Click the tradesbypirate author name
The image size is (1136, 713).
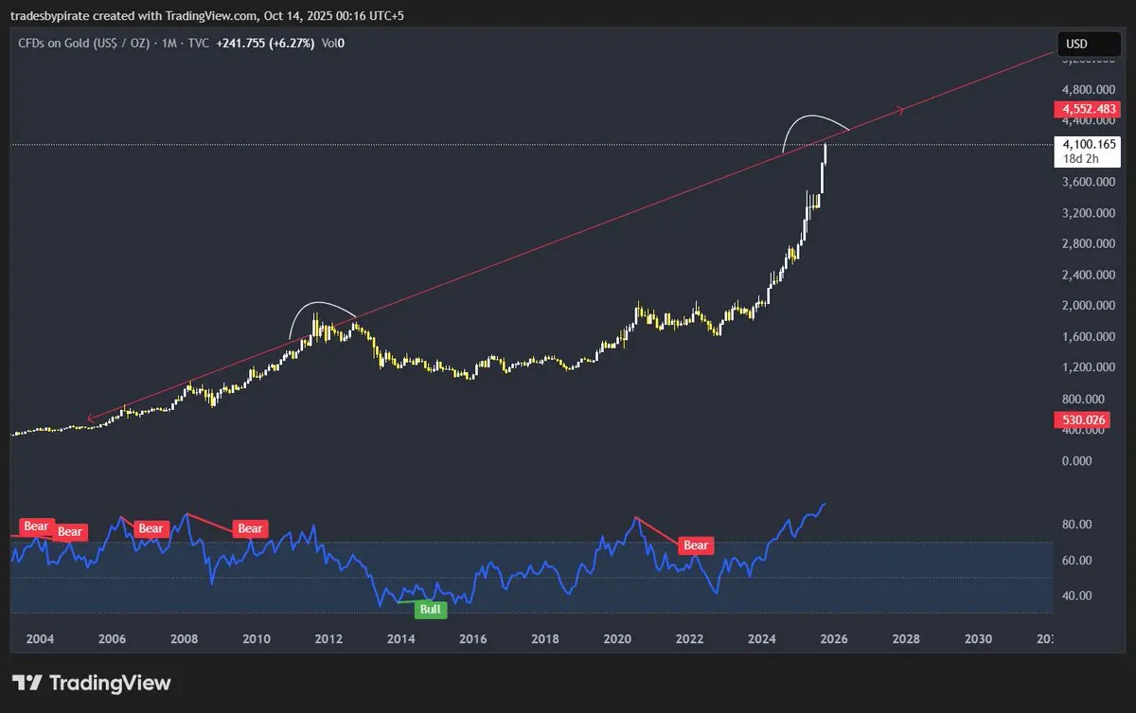click(52, 15)
